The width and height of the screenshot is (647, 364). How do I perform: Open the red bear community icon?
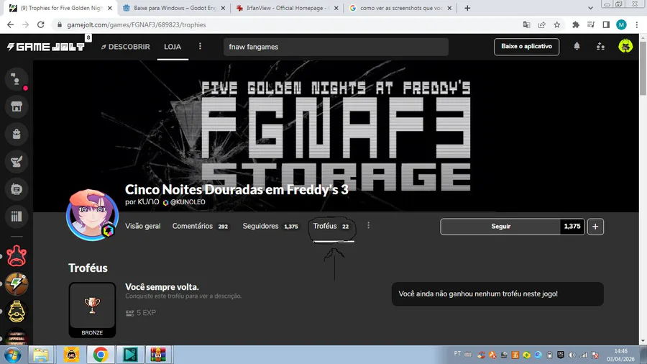point(17,256)
